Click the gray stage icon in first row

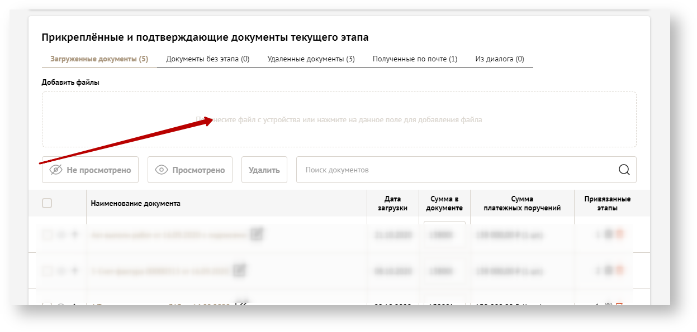pos(609,235)
